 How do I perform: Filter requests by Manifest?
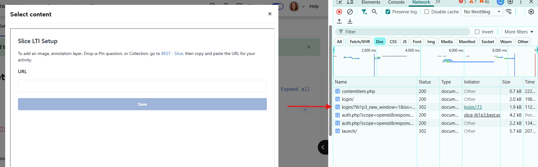point(467,42)
